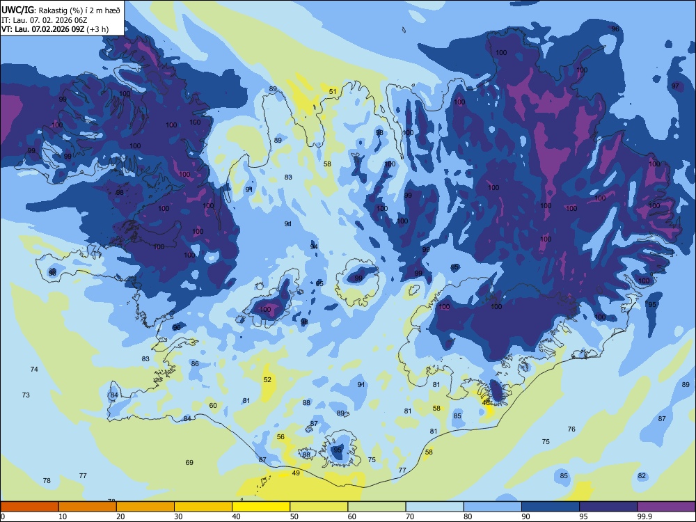Click the legend tick label '70'

click(410, 516)
